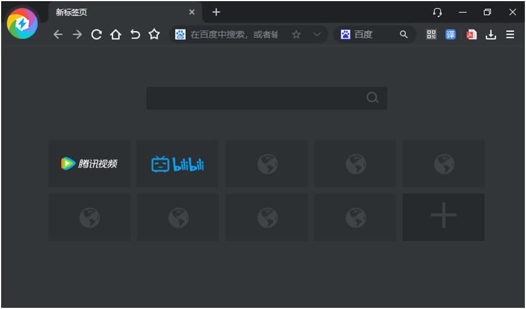Click the magnifier in center search box
The height and width of the screenshot is (309, 526).
[x=372, y=98]
